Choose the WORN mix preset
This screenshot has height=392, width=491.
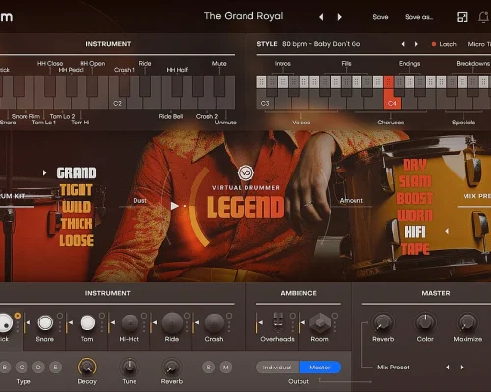[x=414, y=216]
